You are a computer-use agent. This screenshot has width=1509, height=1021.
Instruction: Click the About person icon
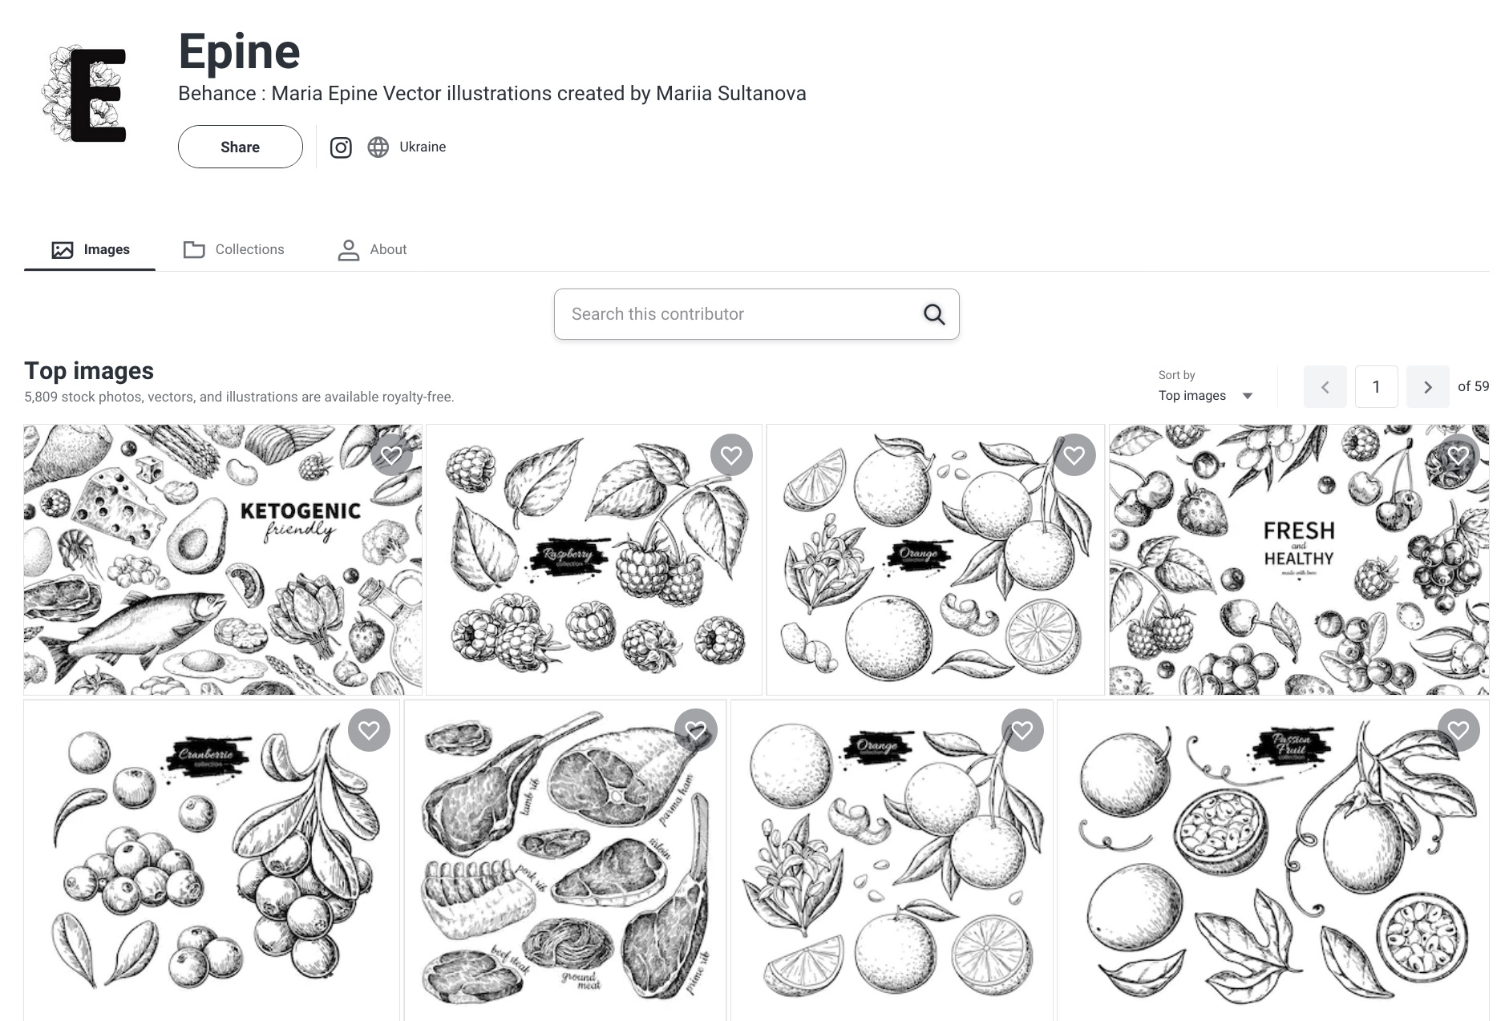pyautogui.click(x=348, y=249)
